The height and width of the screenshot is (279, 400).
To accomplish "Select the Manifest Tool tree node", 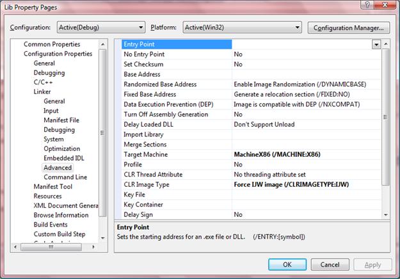I will 53,186.
